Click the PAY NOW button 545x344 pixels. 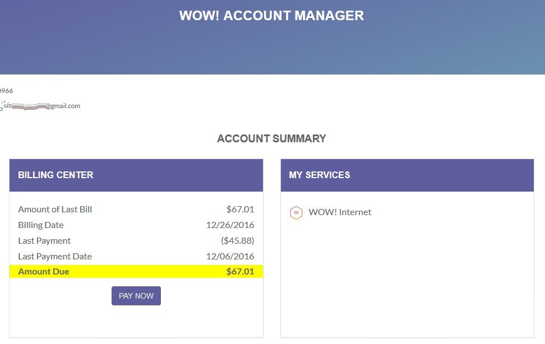136,295
